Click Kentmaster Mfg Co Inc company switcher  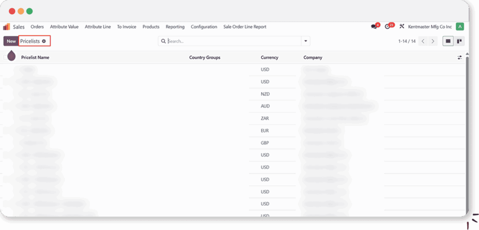point(430,27)
